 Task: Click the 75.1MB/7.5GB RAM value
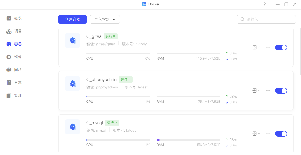(x=209, y=102)
